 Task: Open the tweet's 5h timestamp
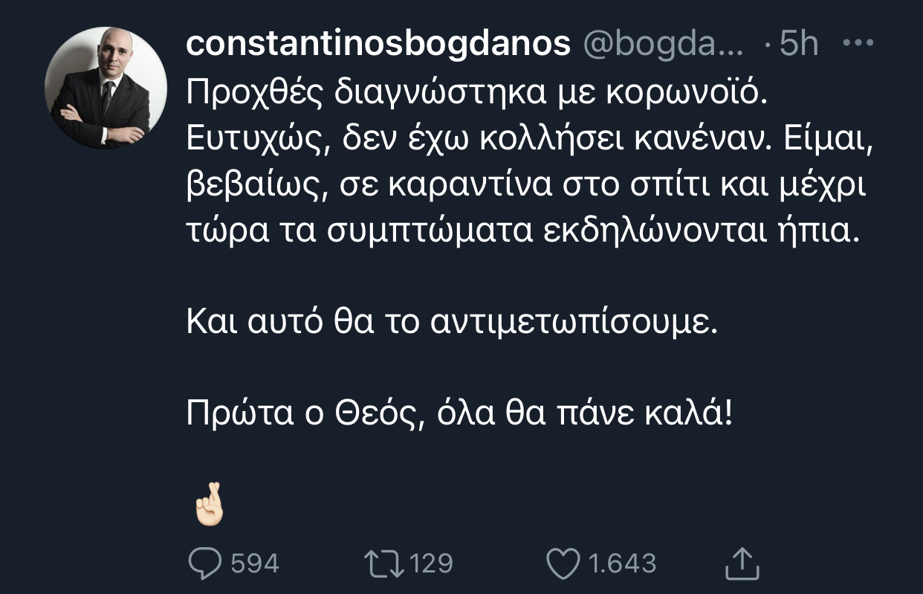[x=798, y=45]
